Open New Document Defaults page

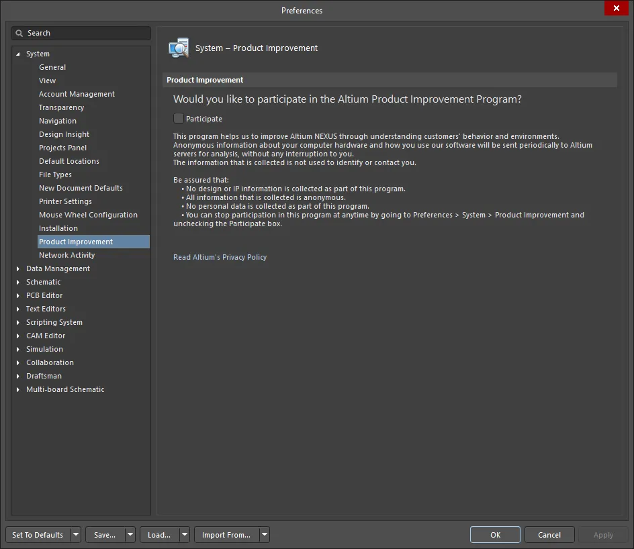pos(81,188)
